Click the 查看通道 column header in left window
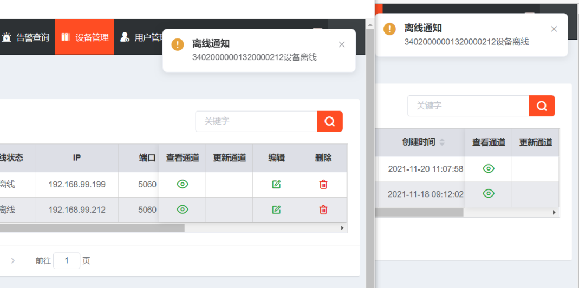Viewport: 579px width, 288px height. [x=183, y=158]
